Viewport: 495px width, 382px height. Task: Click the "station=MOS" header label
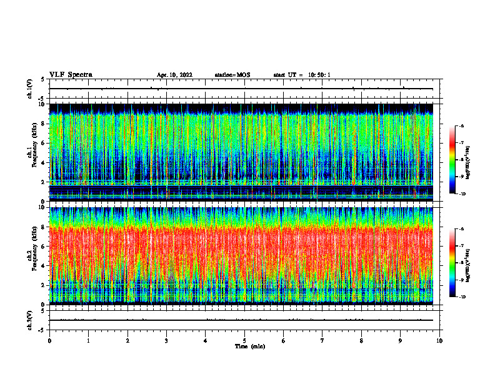(232, 75)
